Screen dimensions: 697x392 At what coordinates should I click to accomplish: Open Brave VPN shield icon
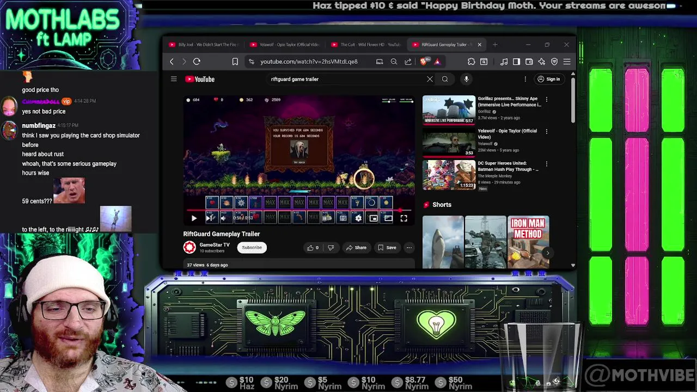pos(554,62)
